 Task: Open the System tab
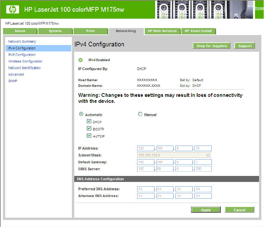pyautogui.click(x=55, y=31)
